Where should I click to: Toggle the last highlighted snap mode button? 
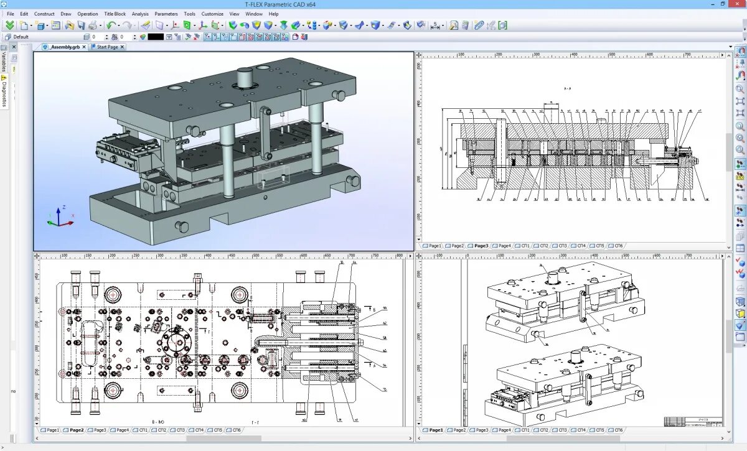click(285, 37)
